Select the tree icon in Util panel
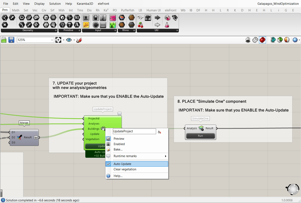 coord(148,18)
